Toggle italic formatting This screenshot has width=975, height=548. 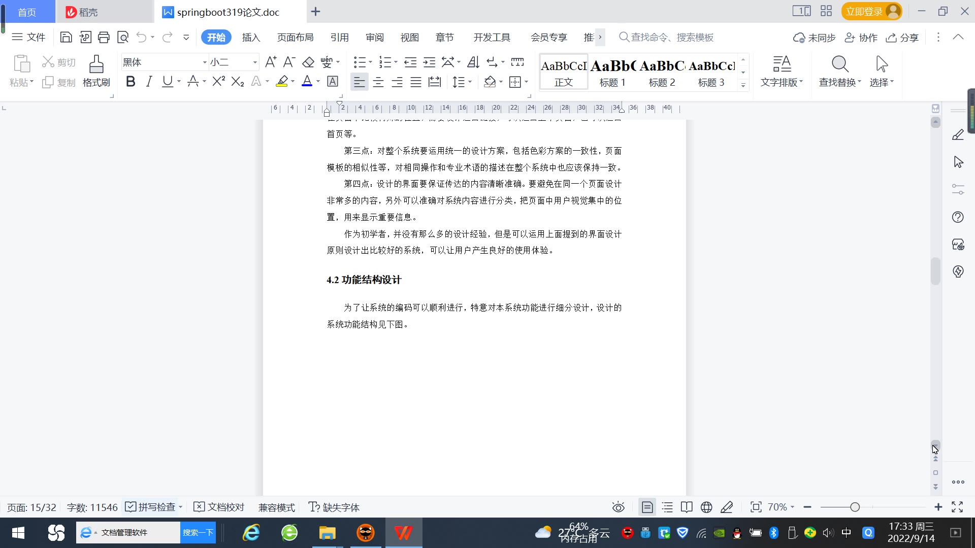149,82
